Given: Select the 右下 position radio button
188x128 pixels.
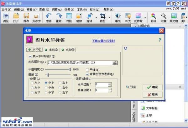Looking at the screenshot, I should pos(60,92).
